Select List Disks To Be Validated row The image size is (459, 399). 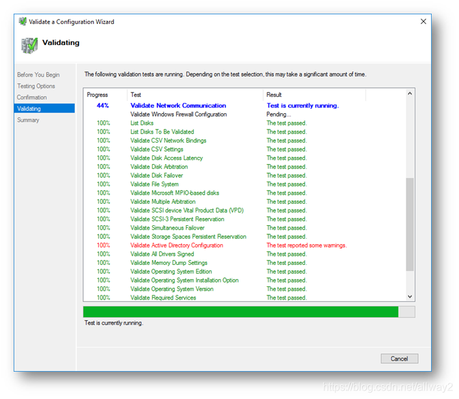point(244,132)
